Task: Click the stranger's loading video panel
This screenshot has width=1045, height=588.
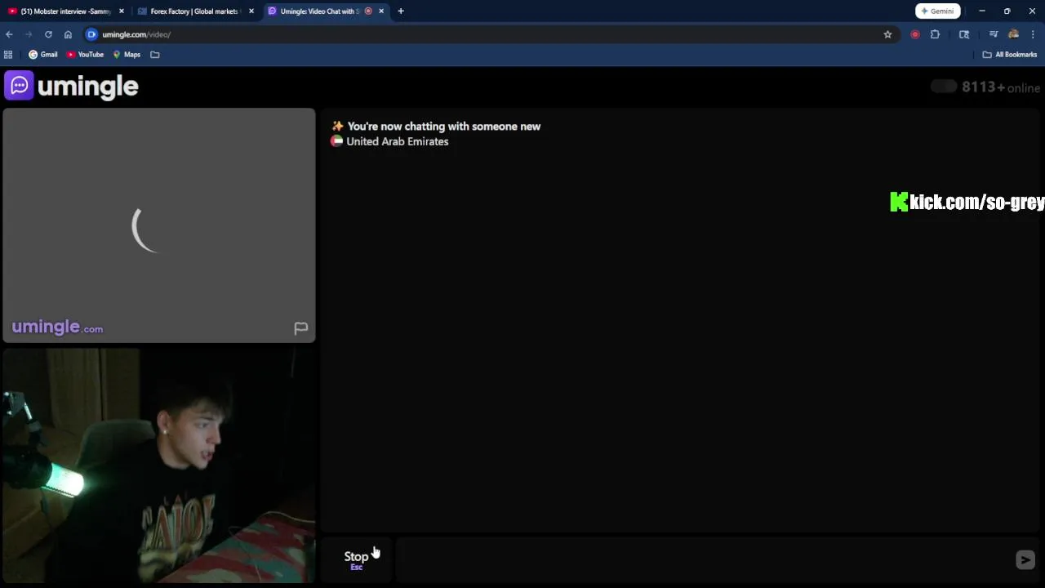Action: click(159, 225)
